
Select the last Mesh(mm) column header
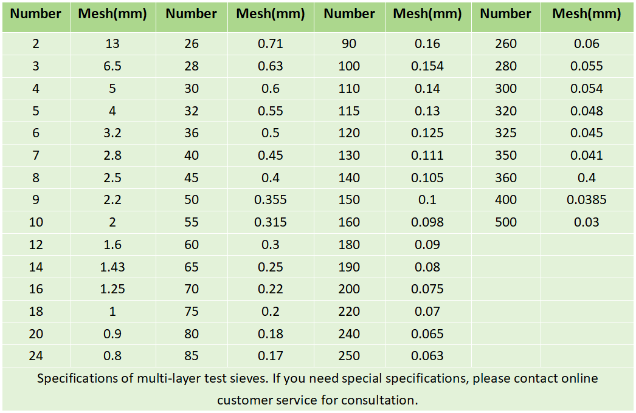click(x=587, y=14)
